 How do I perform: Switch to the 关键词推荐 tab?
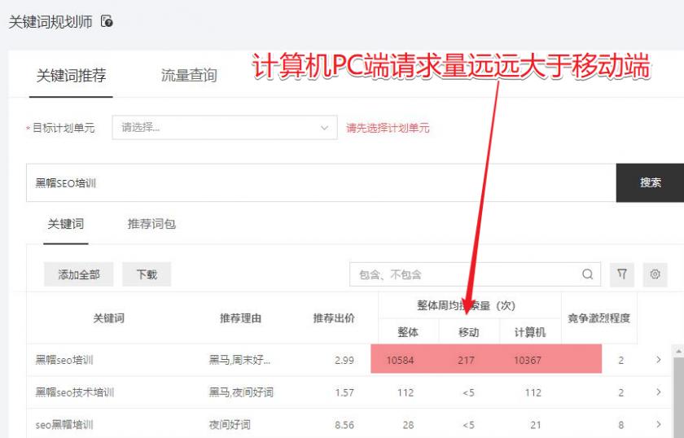(71, 76)
